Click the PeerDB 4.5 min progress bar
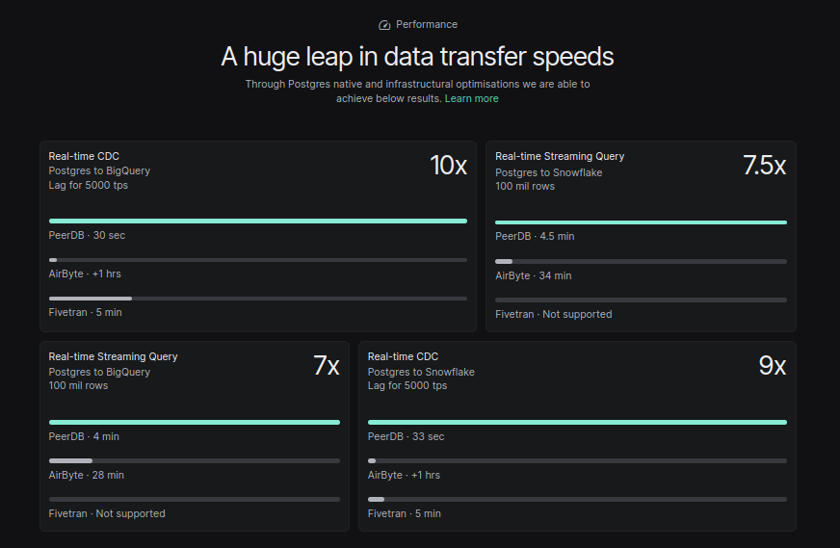 click(x=641, y=222)
